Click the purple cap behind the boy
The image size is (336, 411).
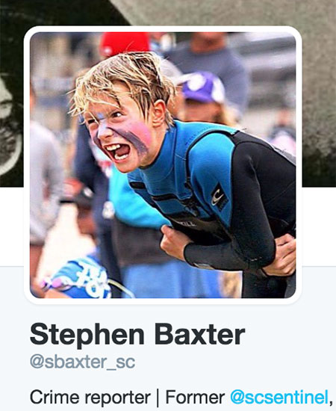pyautogui.click(x=203, y=87)
